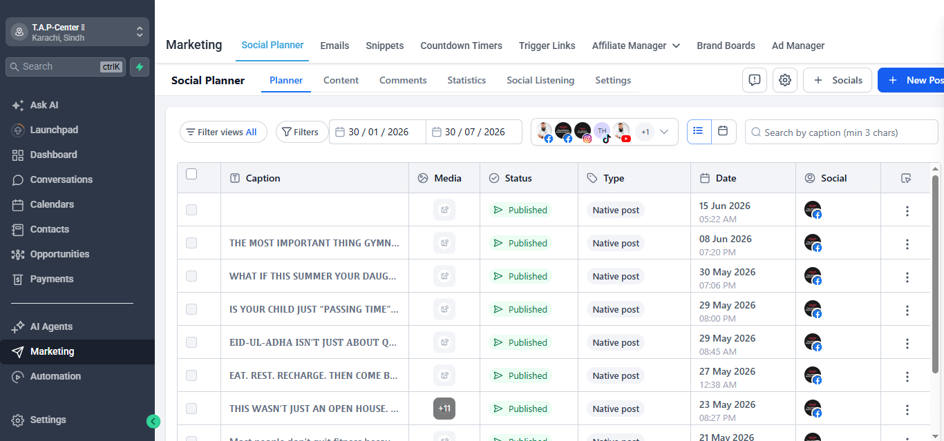Open Filter views All dropdown
This screenshot has width=944, height=441.
(x=223, y=132)
